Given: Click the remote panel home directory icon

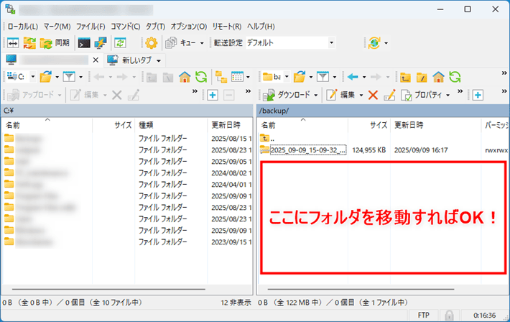Looking at the screenshot, I should (x=437, y=77).
